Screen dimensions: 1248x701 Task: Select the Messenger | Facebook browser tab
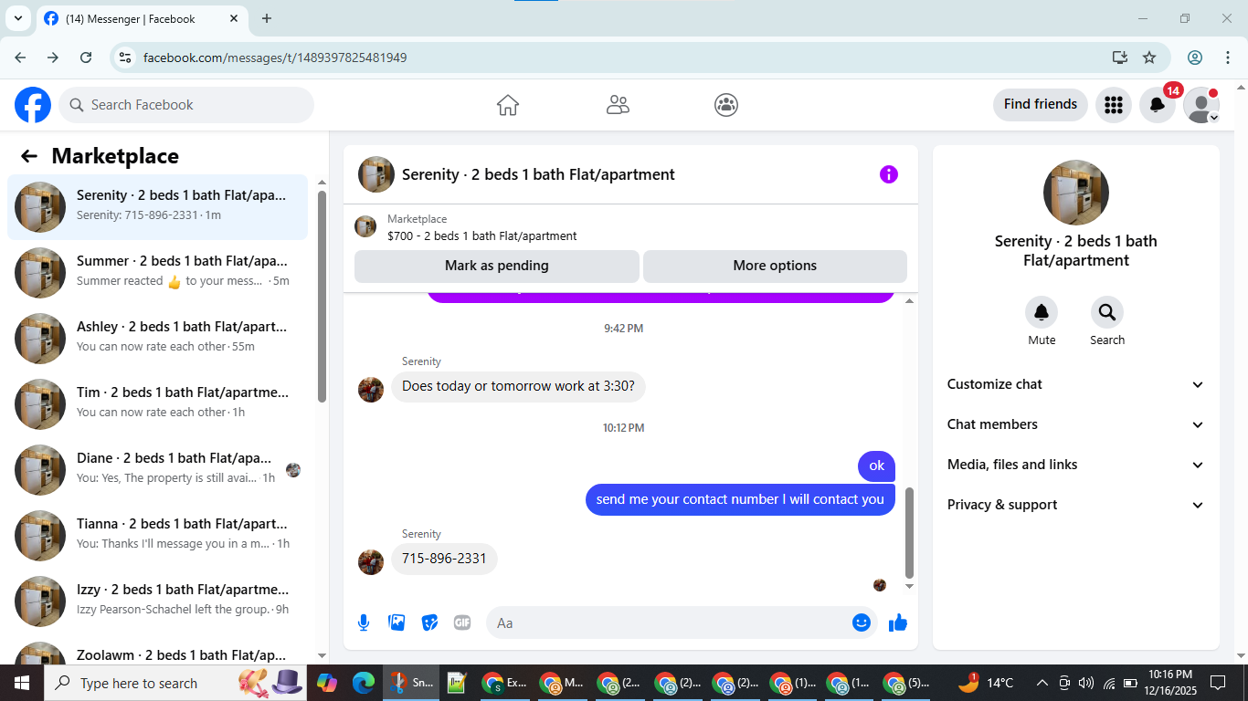click(141, 18)
